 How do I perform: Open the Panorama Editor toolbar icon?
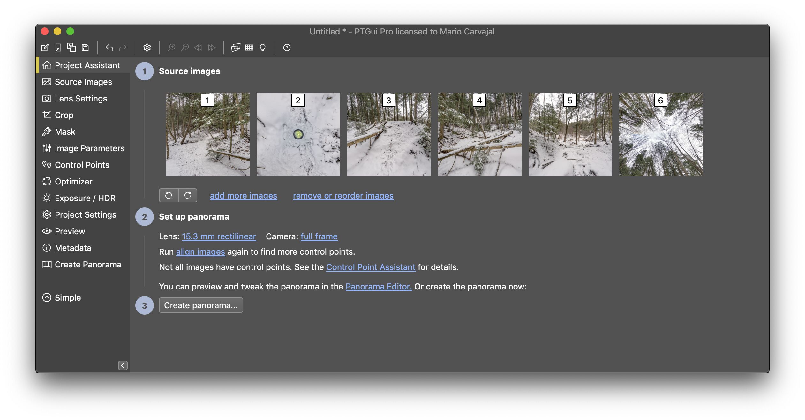(x=236, y=48)
